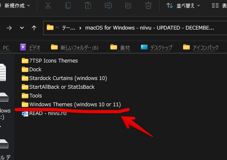Open the view layout menu icon

click(215, 6)
